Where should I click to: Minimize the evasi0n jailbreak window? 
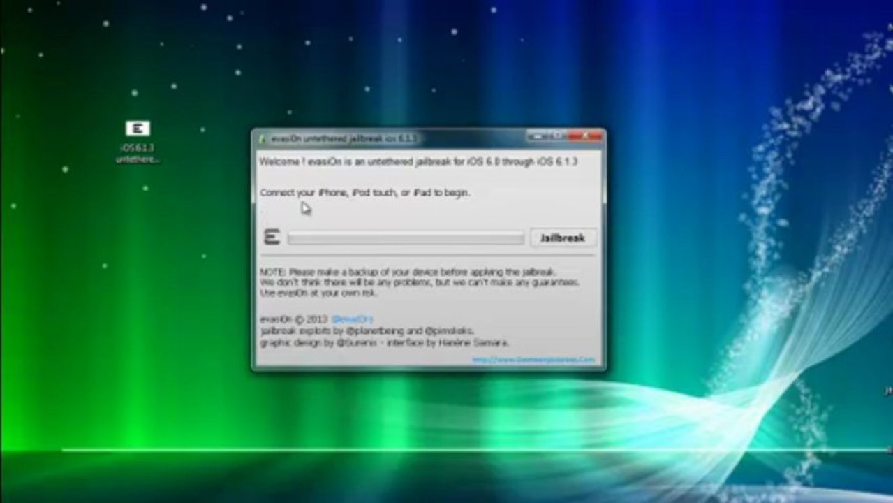coord(537,136)
